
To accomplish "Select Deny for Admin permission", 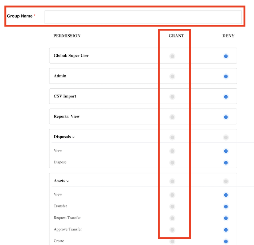I will pos(226,76).
